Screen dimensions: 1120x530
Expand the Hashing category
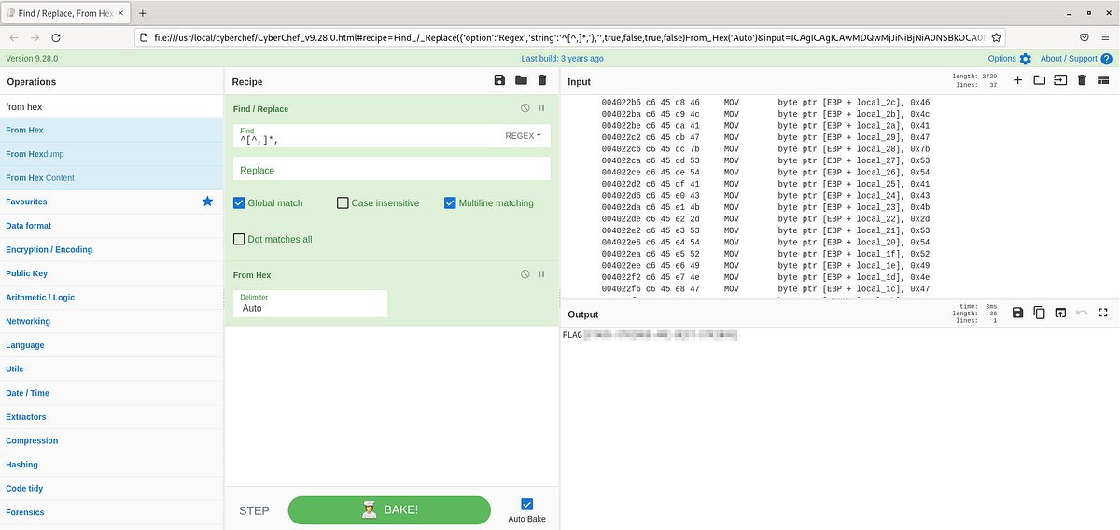112,465
